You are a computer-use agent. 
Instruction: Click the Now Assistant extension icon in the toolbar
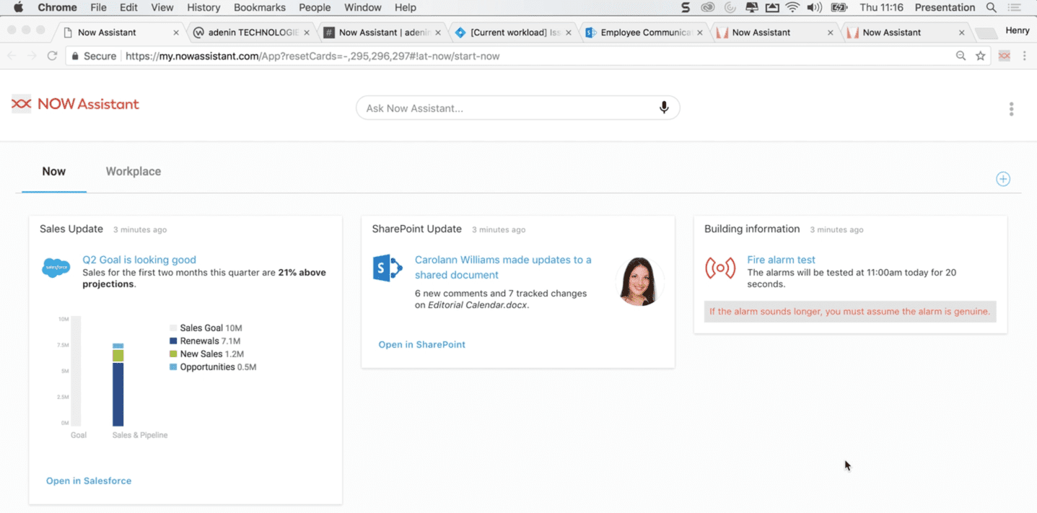click(x=1004, y=56)
